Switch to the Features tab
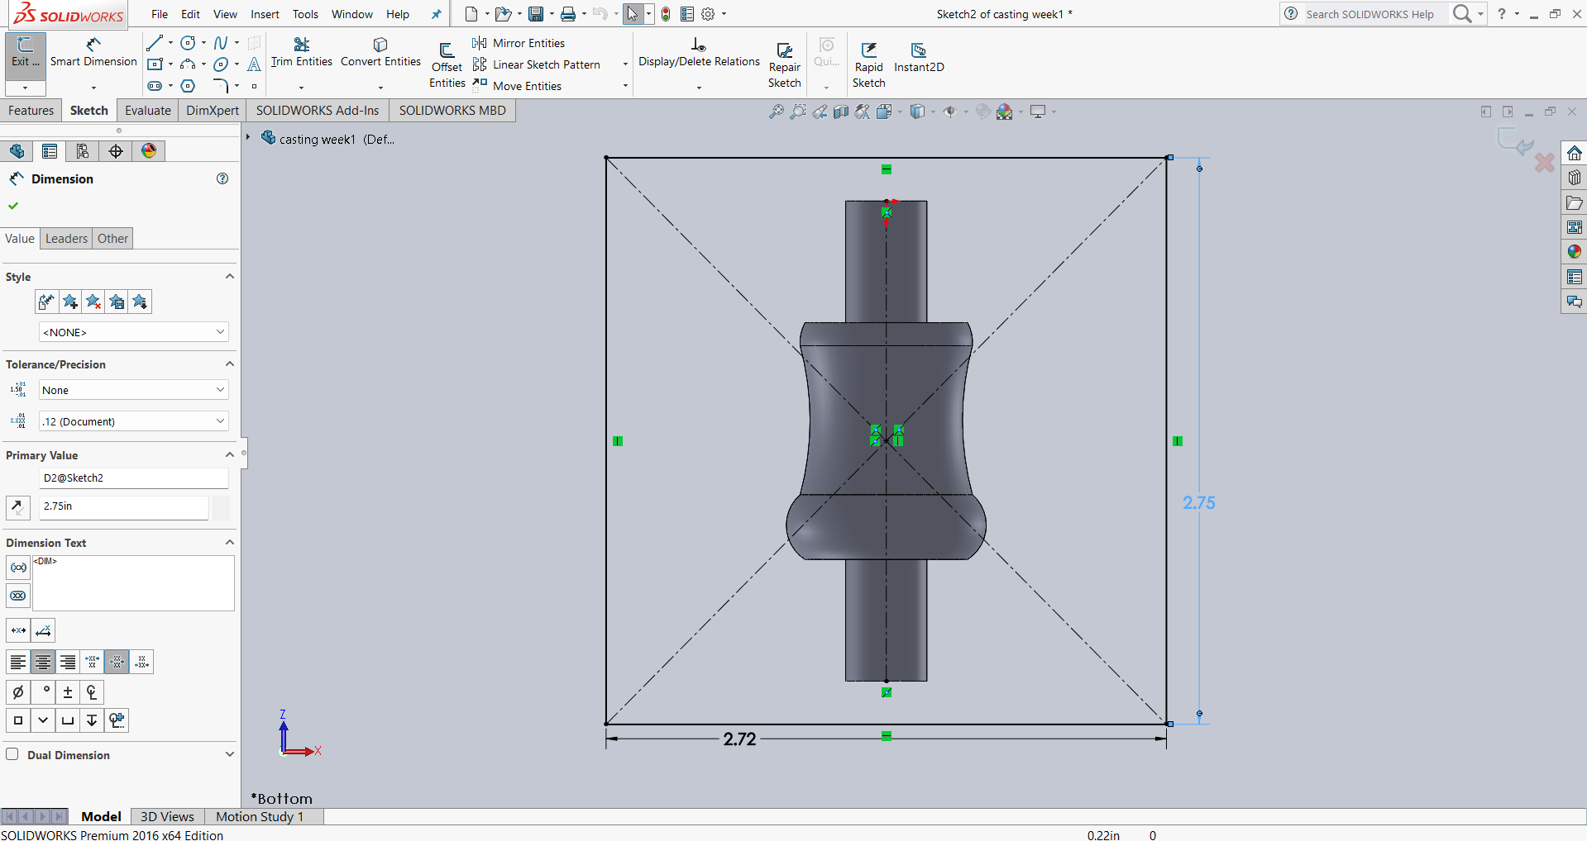The image size is (1587, 841). 31,111
